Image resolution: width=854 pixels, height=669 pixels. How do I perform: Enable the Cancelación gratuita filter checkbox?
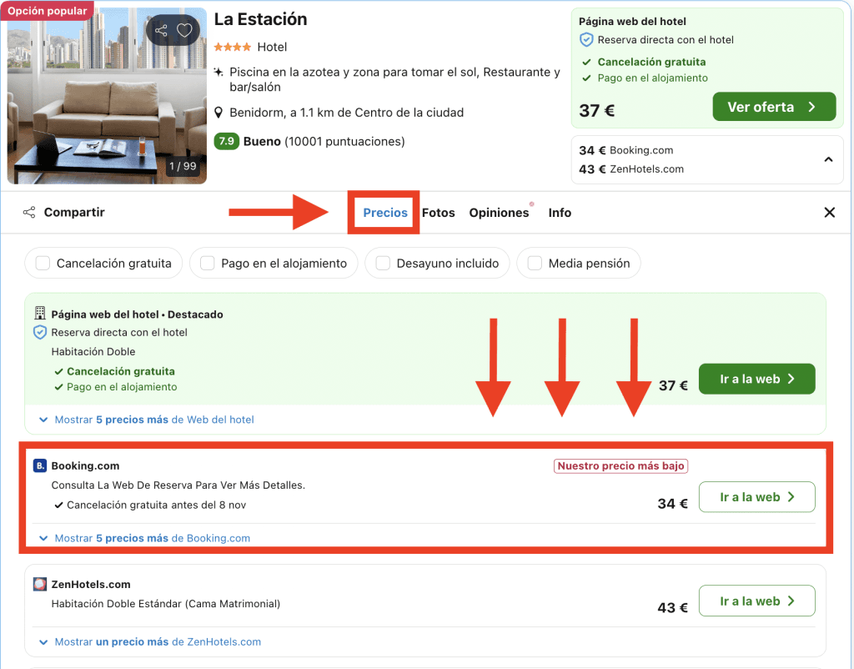(x=43, y=264)
